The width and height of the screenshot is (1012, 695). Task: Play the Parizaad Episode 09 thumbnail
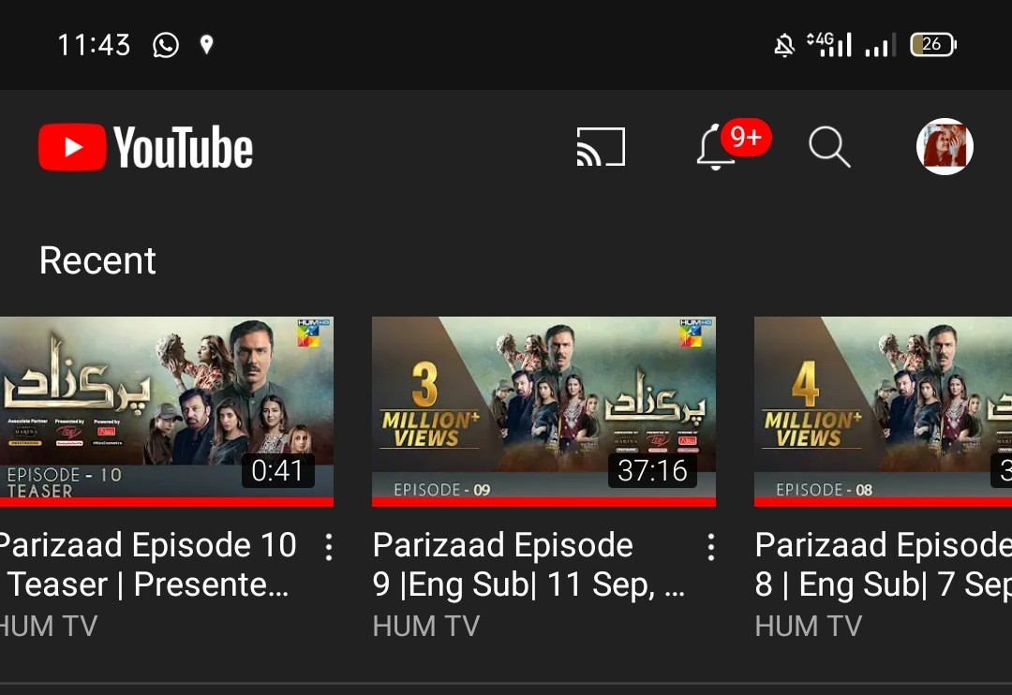543,410
